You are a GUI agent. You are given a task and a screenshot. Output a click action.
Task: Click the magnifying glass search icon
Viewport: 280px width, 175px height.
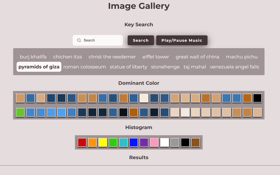(x=79, y=40)
